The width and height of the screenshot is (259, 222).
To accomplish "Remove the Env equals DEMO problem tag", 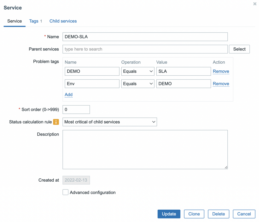I will [x=221, y=84].
